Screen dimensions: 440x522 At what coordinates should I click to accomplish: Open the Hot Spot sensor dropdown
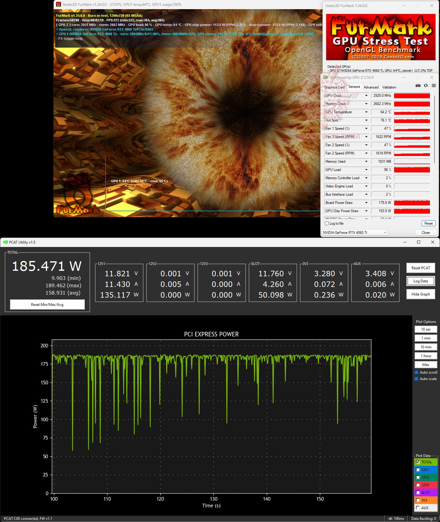tap(366, 120)
